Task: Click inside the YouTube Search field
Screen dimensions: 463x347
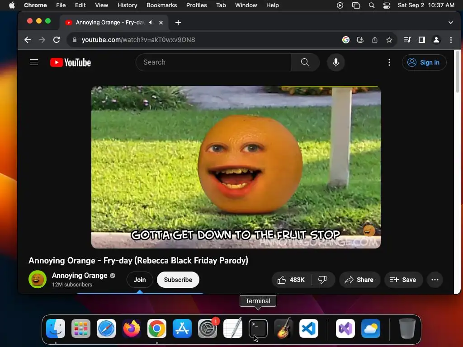Action: click(x=213, y=62)
